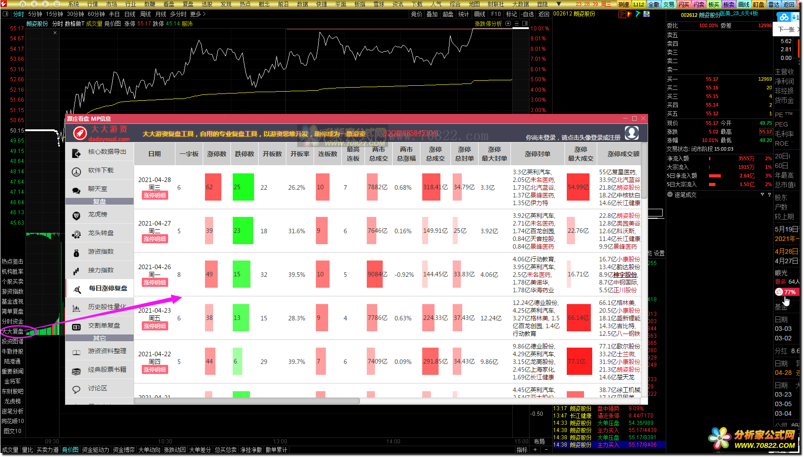Open 讨论区 in sidebar
This screenshot has width=804, height=457.
click(100, 388)
